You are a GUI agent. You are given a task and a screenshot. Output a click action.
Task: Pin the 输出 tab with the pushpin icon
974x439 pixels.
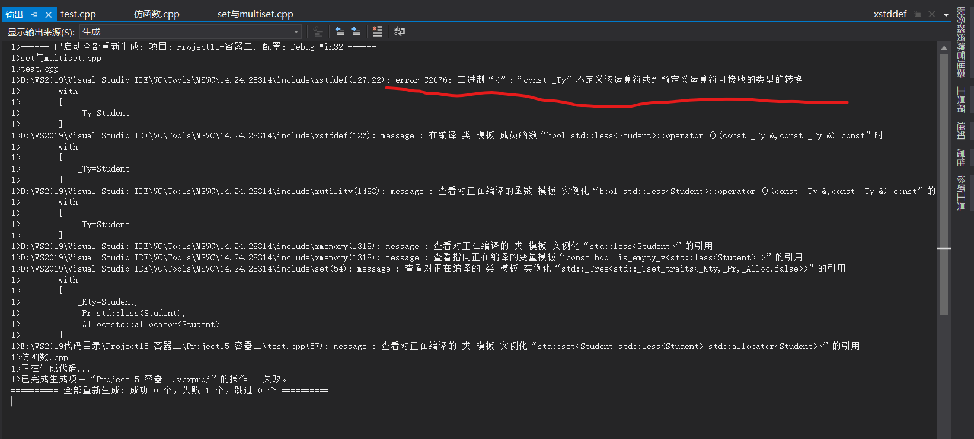34,14
